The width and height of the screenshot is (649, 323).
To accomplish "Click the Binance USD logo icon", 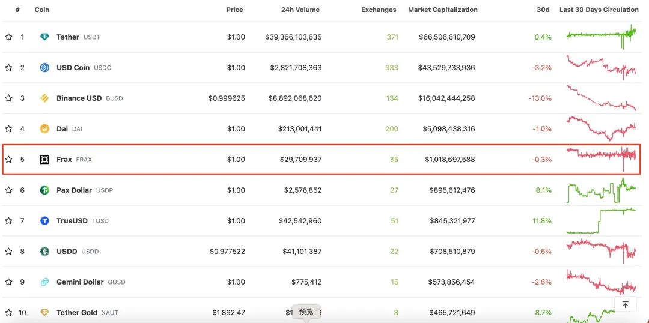I will click(44, 98).
